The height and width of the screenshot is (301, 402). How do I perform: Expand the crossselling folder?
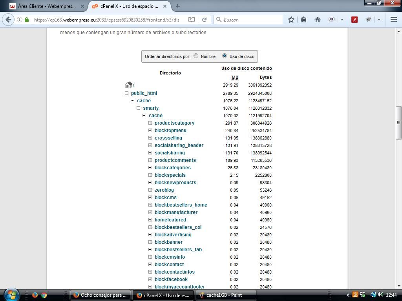[x=150, y=138]
